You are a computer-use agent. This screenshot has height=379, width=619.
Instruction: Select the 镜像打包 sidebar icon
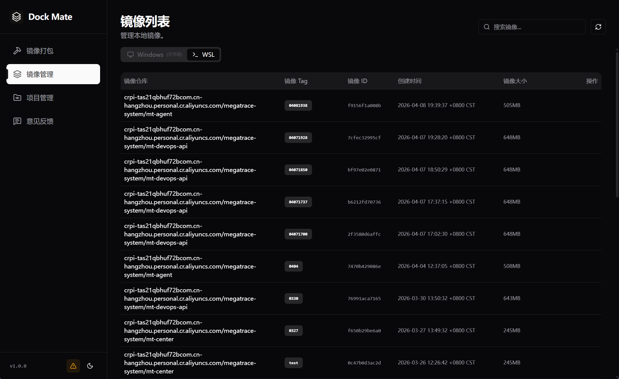pyautogui.click(x=17, y=51)
